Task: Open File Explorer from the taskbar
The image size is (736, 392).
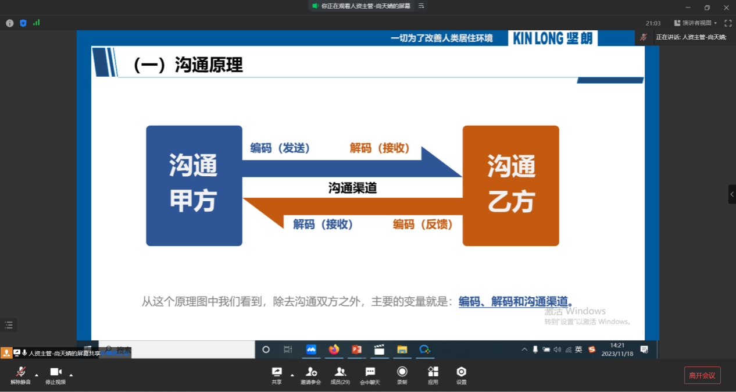Action: tap(402, 350)
